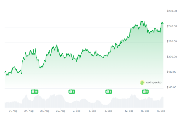Select the $220.00 price axis label
Image resolution: width=180 pixels, height=115 pixels.
point(171,42)
